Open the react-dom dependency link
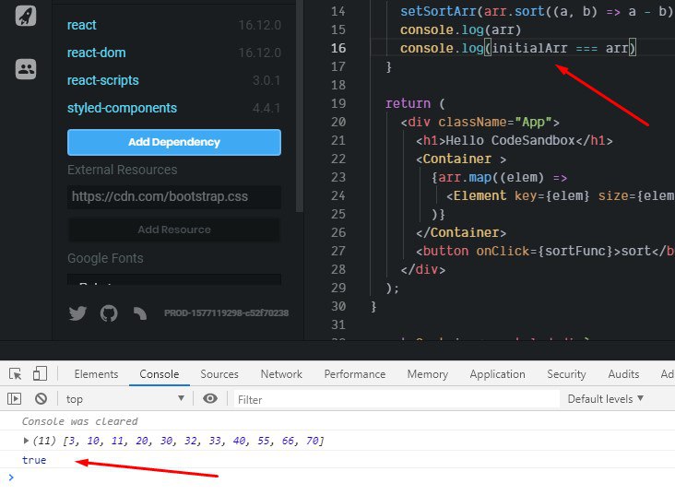 [97, 53]
